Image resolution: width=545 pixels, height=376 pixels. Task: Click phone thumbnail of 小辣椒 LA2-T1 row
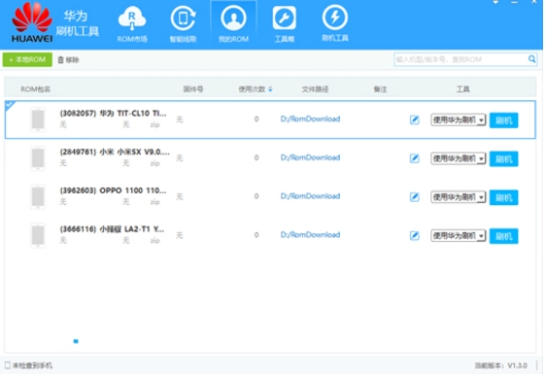pos(38,235)
